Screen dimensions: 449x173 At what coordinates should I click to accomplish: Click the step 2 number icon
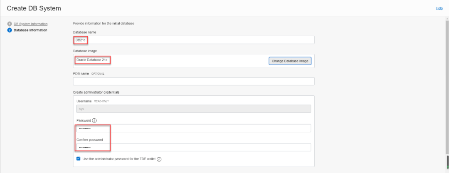pyautogui.click(x=9, y=30)
